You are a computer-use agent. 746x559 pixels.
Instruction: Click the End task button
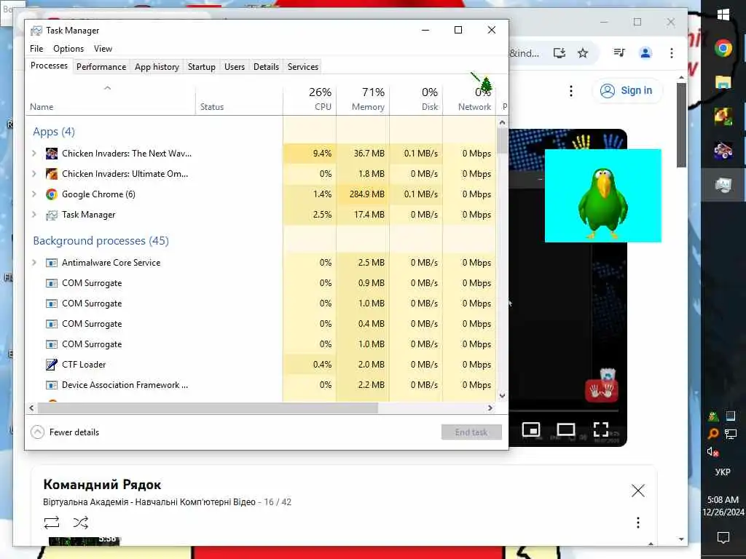471,432
